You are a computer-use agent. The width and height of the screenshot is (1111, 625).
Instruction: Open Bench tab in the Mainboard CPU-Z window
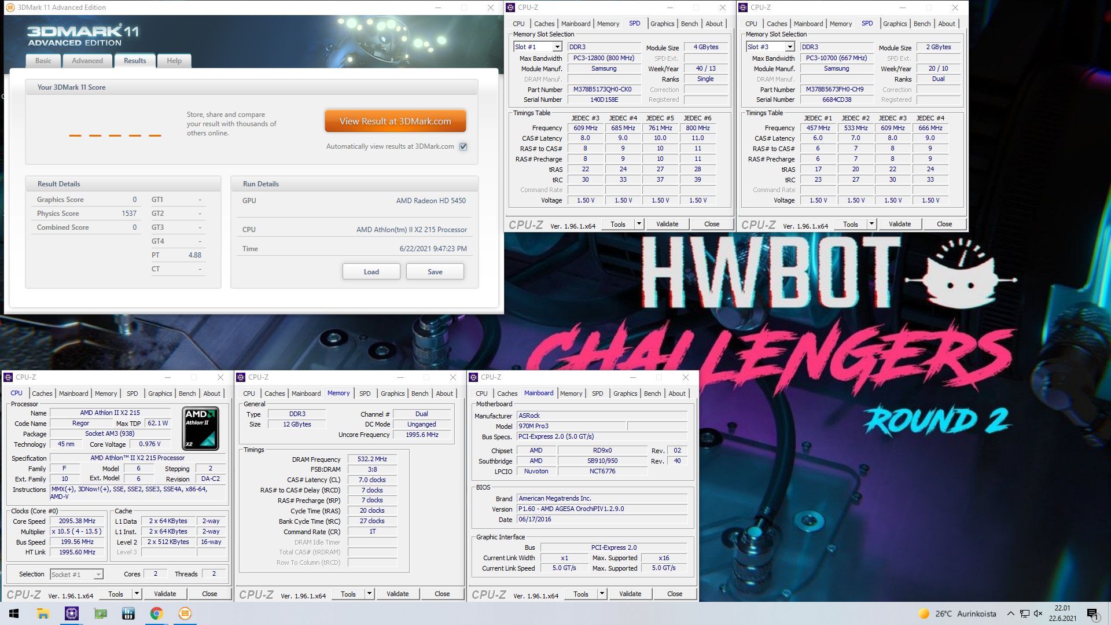point(652,394)
